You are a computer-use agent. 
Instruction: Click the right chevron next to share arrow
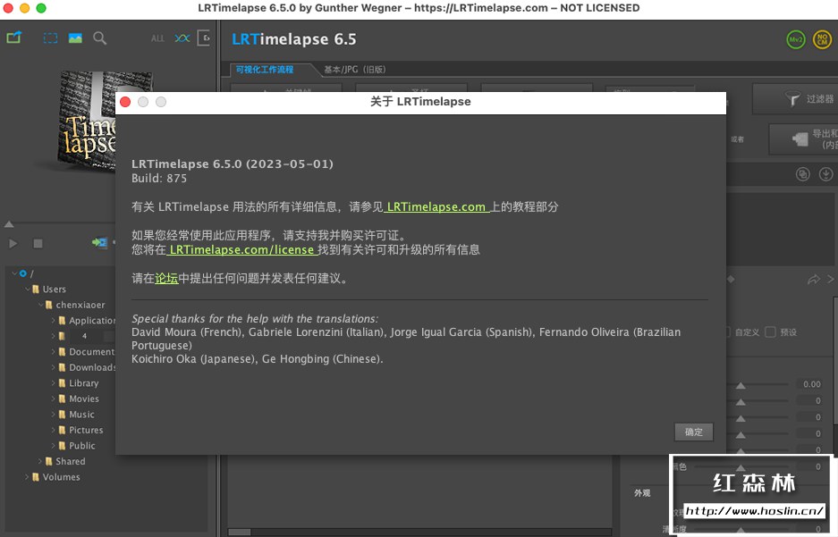coord(831,279)
